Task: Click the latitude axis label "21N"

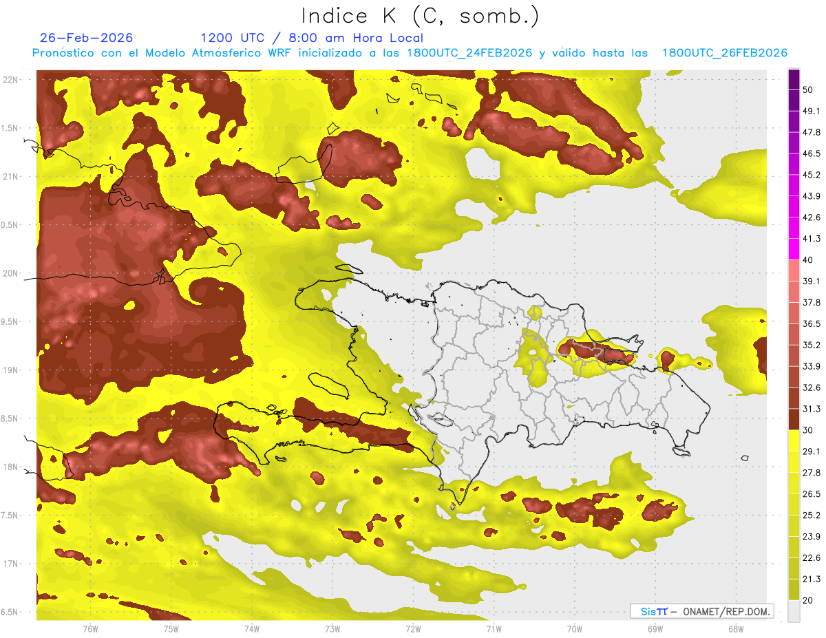Action: (12, 176)
